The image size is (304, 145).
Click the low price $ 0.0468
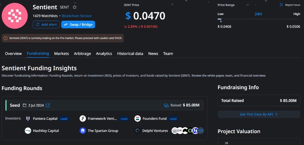pyautogui.click(x=224, y=27)
